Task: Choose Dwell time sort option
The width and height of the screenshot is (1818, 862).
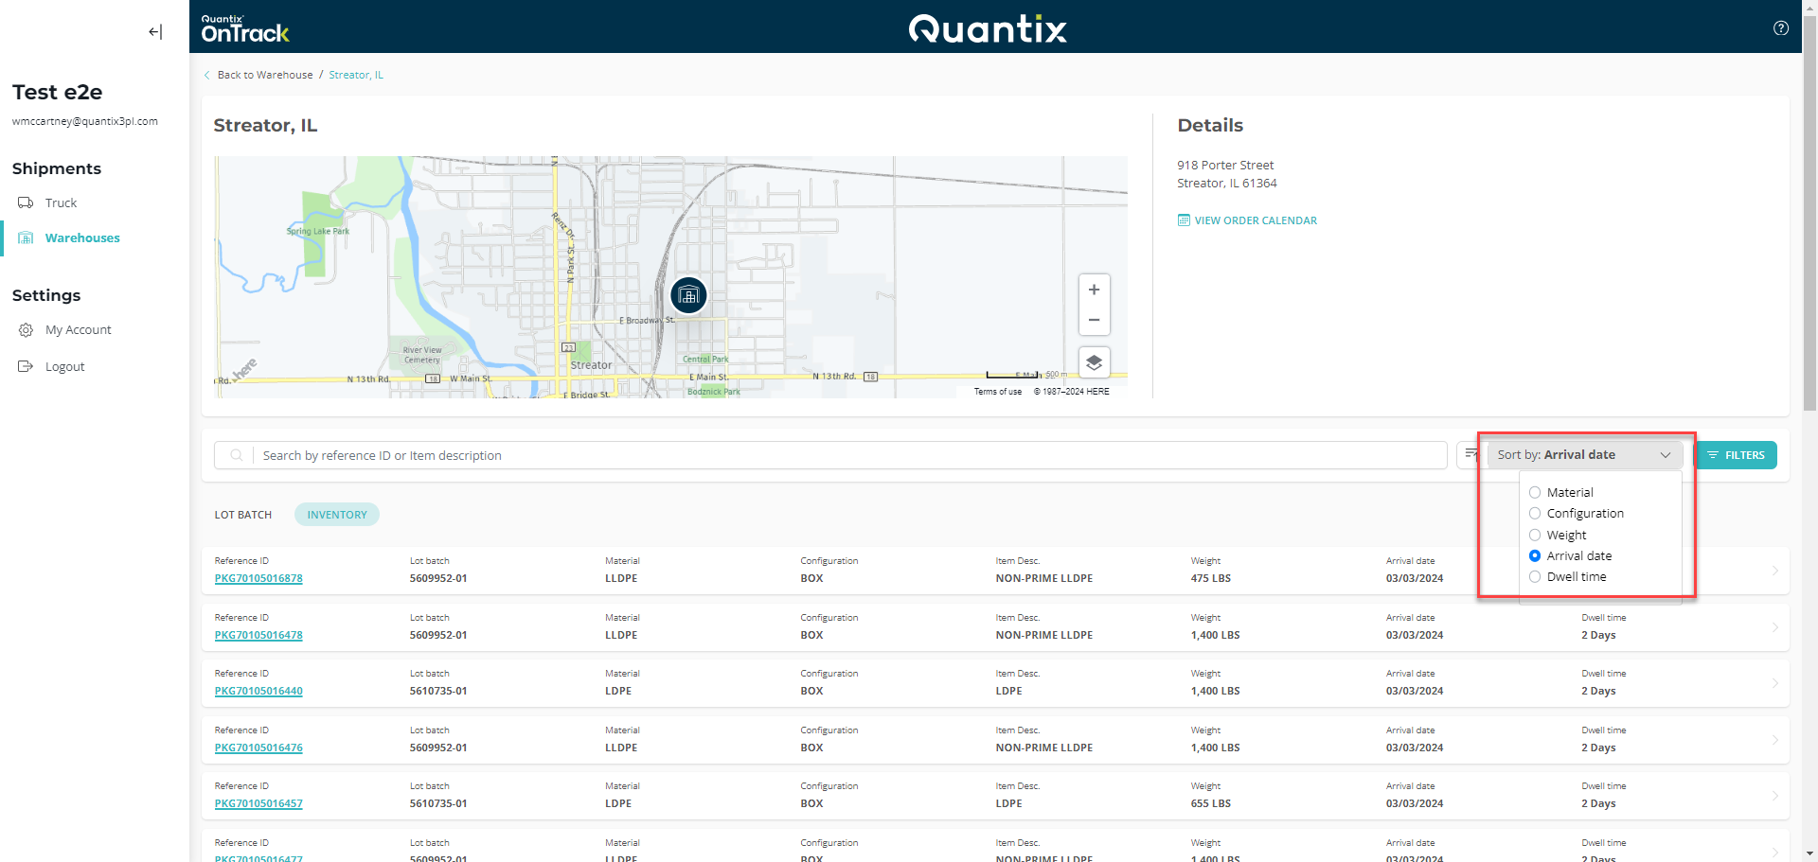Action: [x=1535, y=577]
